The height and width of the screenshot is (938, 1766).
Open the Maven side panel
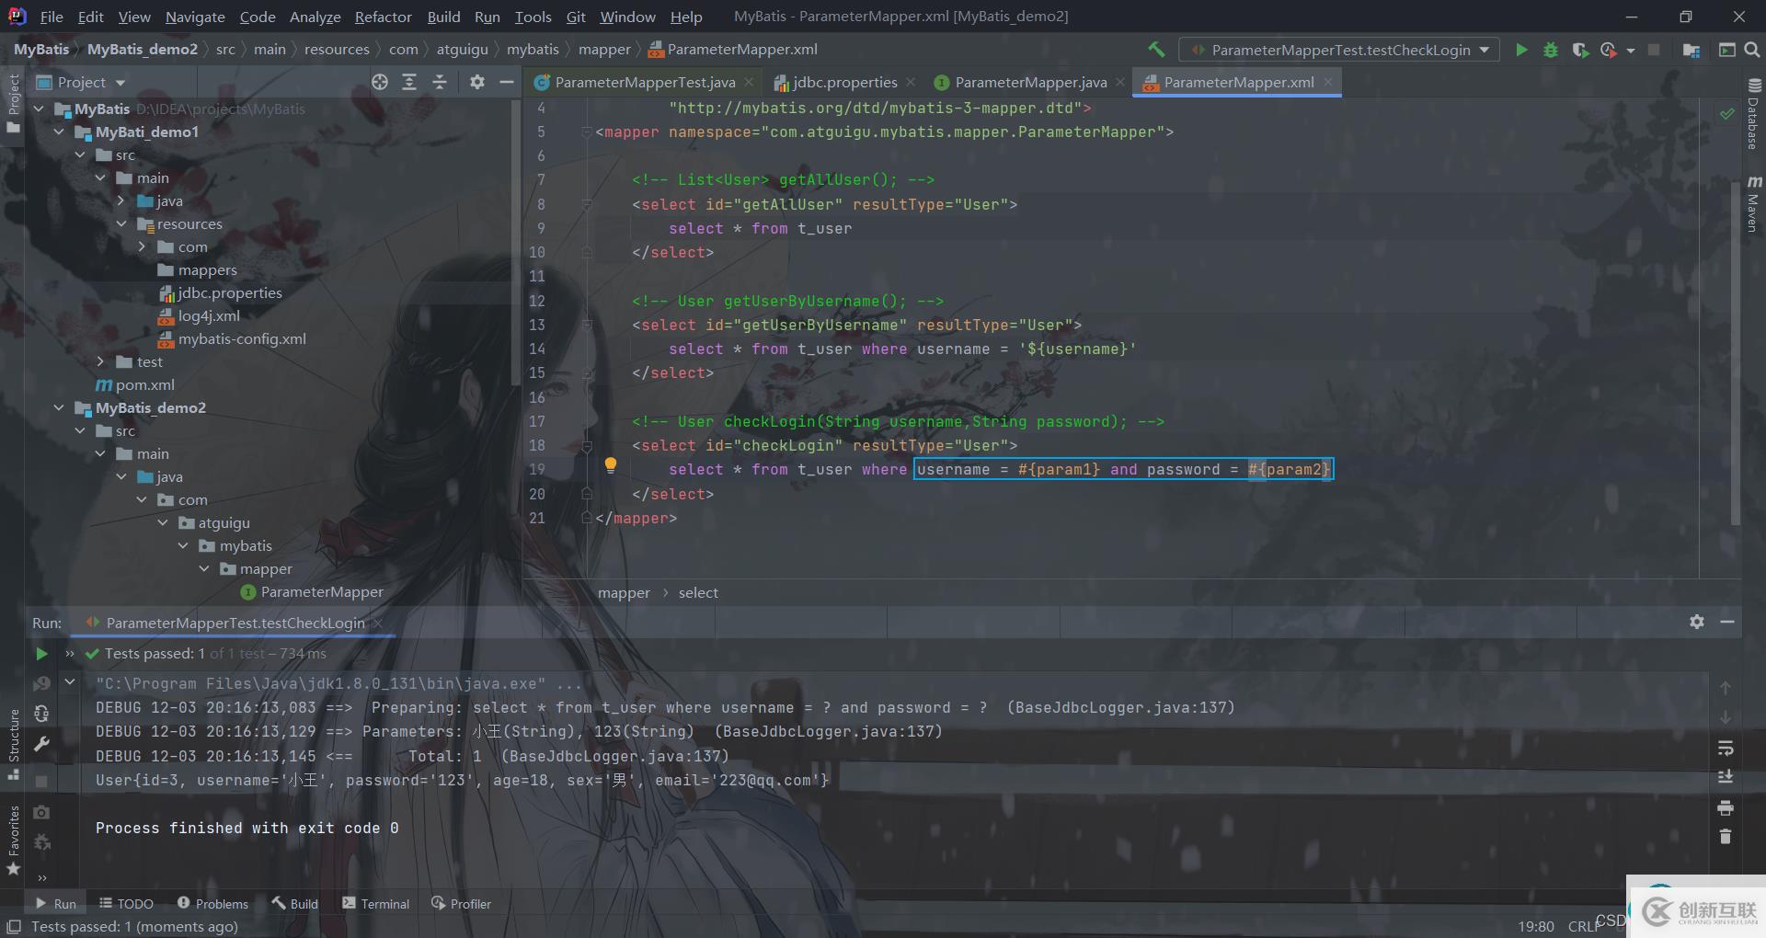(1753, 203)
